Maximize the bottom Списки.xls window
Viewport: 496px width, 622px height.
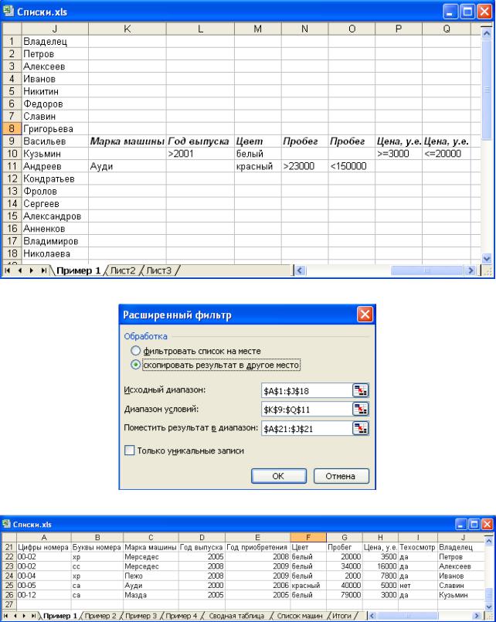coord(474,525)
